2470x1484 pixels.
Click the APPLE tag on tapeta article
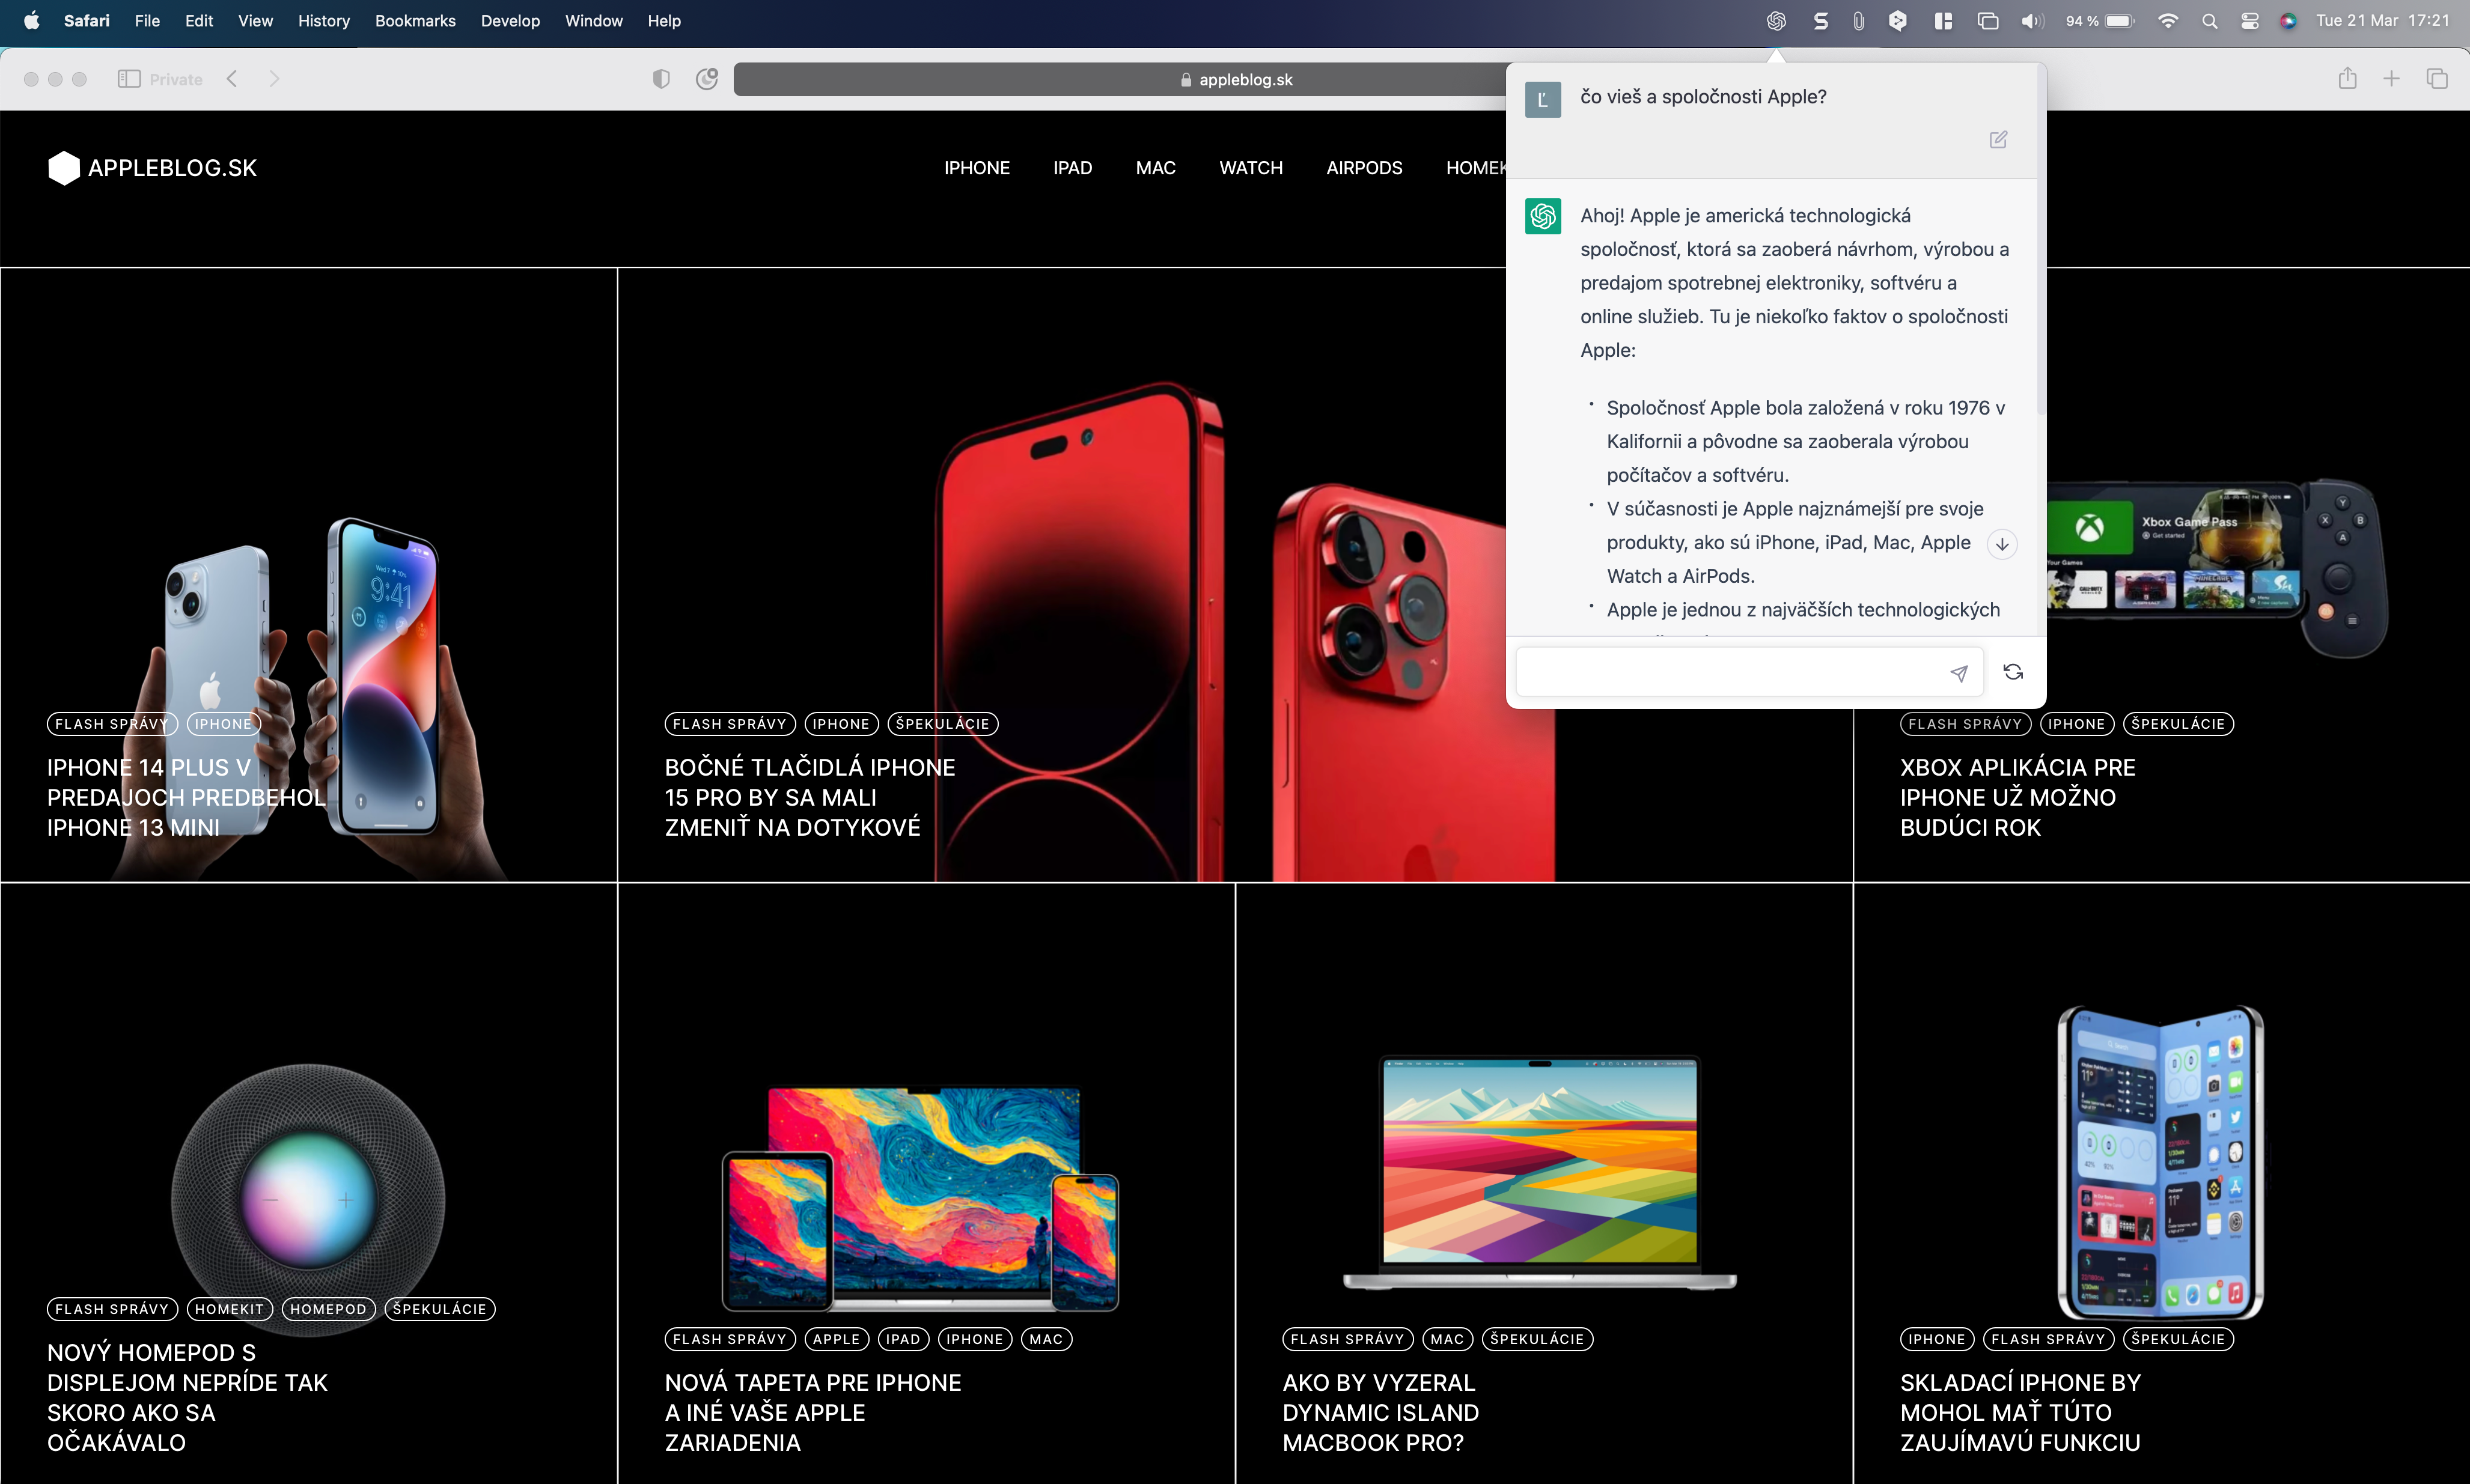tap(836, 1339)
